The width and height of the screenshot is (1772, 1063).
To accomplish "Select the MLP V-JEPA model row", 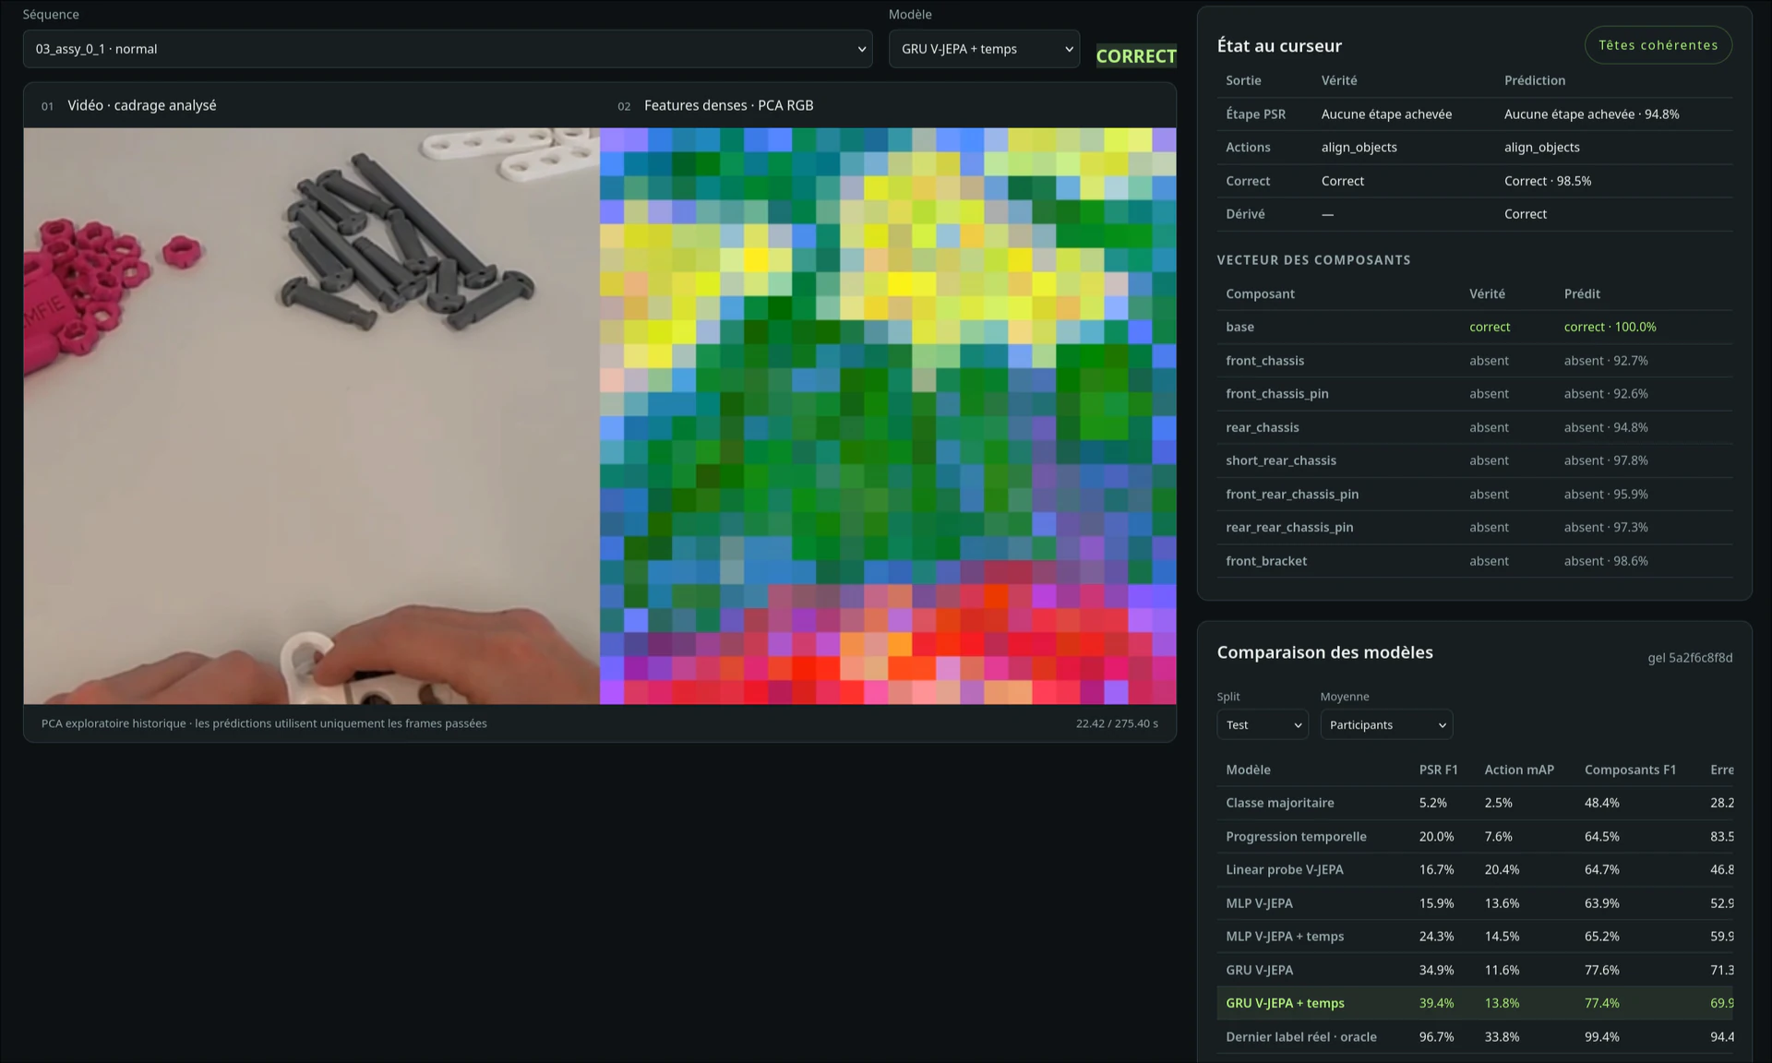I will click(1475, 903).
